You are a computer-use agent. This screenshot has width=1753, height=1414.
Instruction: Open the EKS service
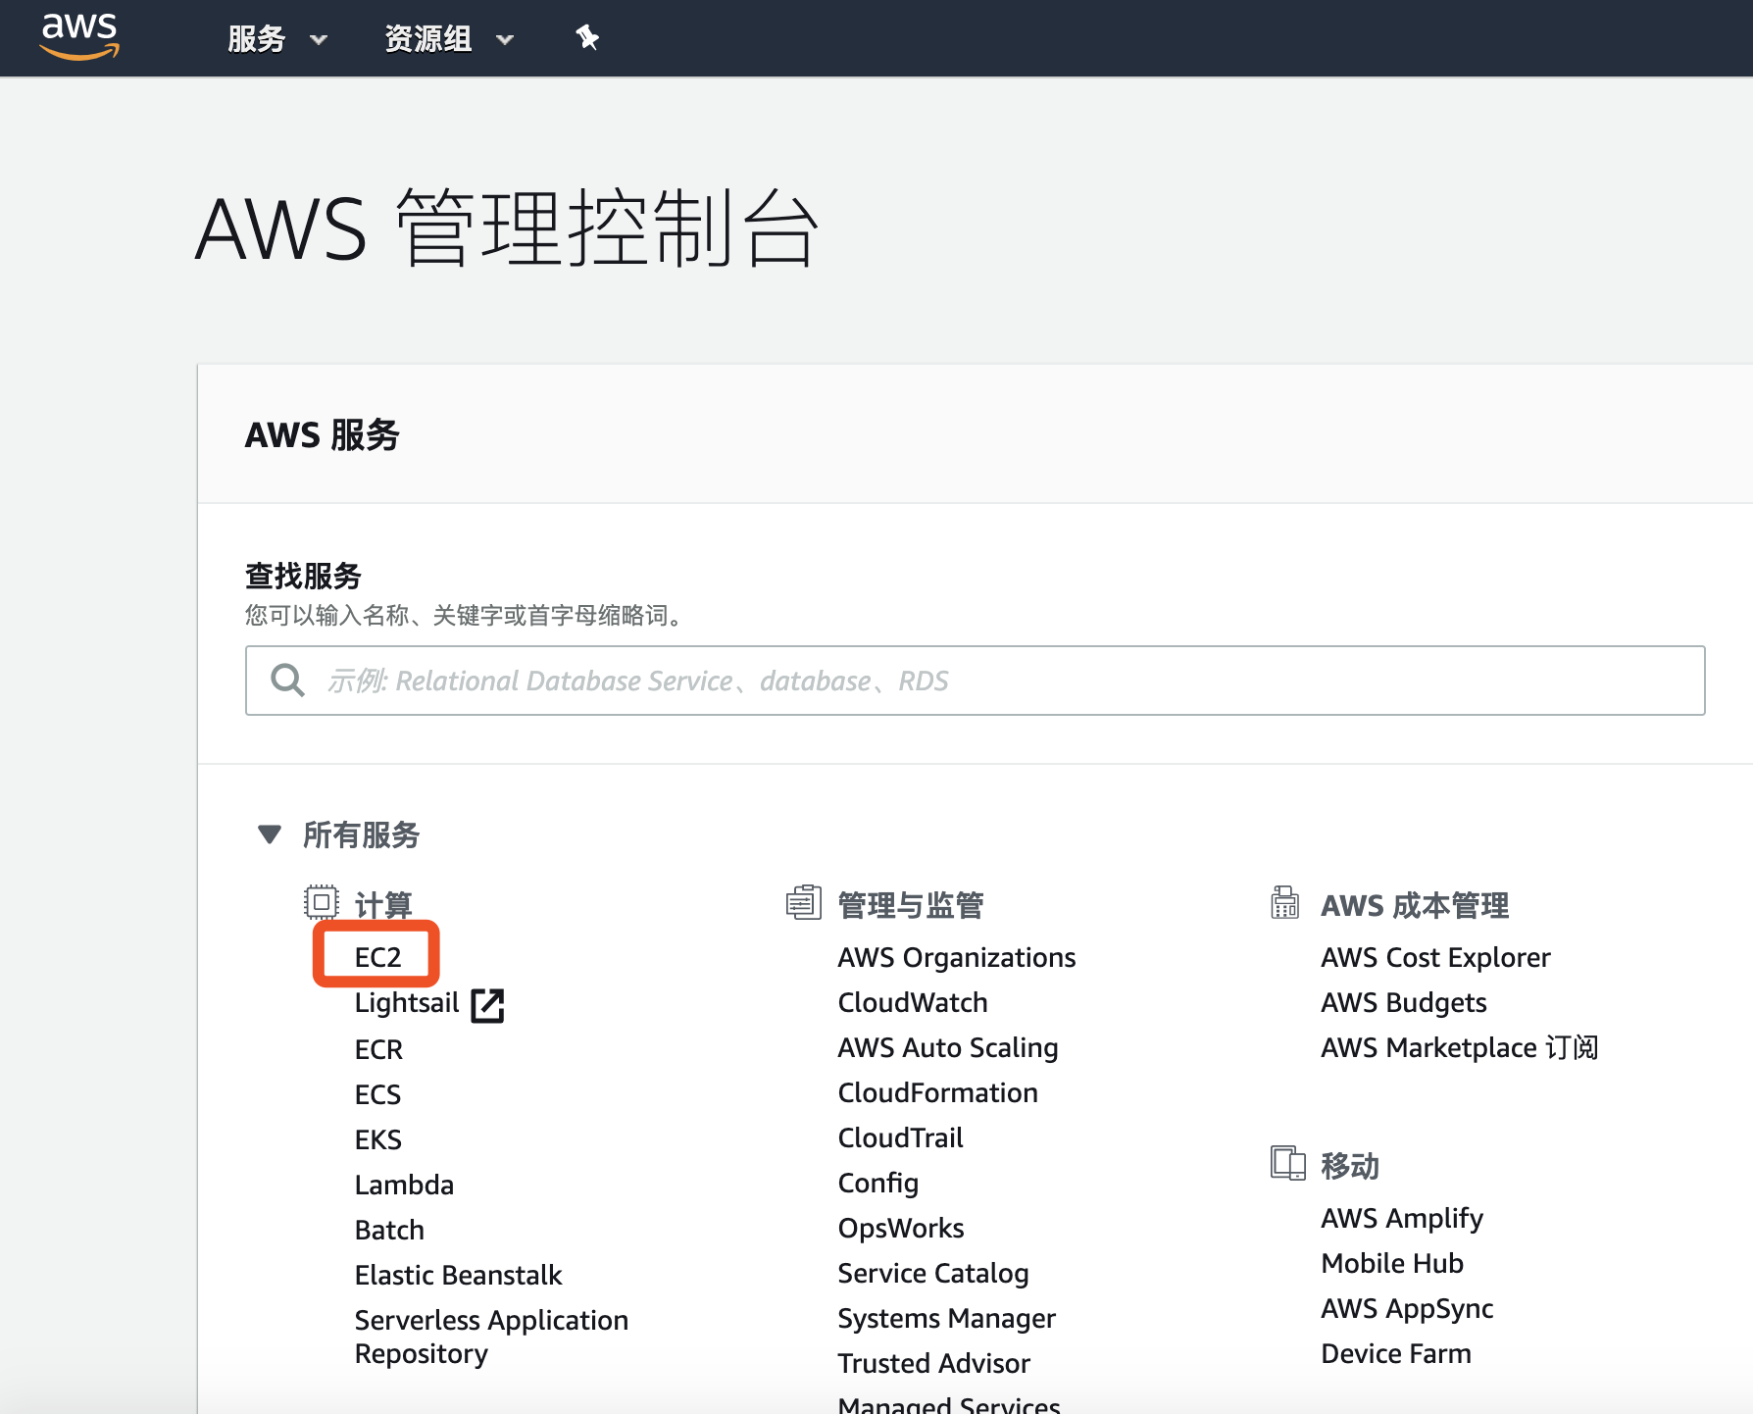coord(378,1139)
